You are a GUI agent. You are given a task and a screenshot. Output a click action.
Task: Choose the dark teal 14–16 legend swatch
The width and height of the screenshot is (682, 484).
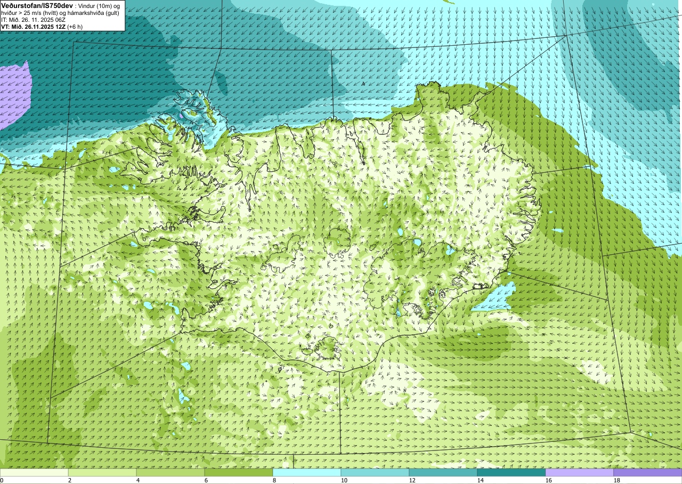(511, 472)
